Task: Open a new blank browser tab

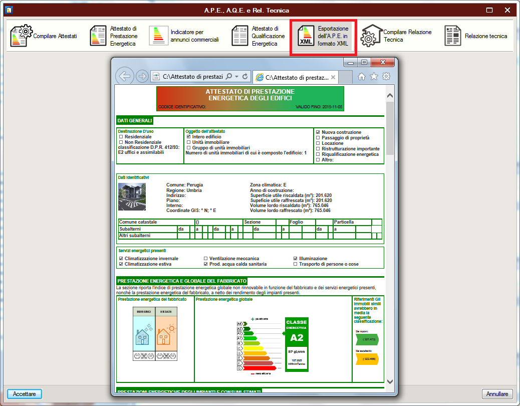Action: [345, 77]
